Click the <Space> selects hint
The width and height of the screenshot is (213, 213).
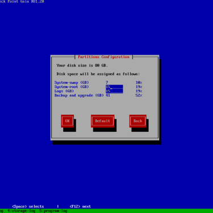(28, 207)
